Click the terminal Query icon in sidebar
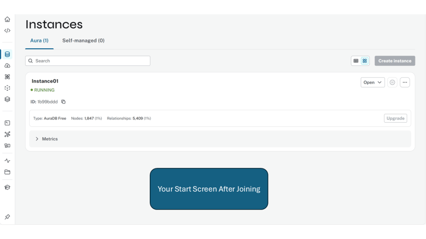426x239 pixels. click(7, 123)
